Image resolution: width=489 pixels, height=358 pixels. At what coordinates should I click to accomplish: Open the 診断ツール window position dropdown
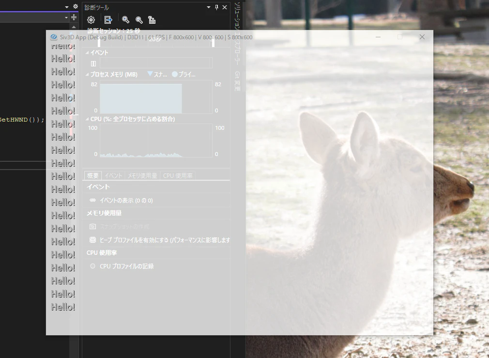coord(209,7)
